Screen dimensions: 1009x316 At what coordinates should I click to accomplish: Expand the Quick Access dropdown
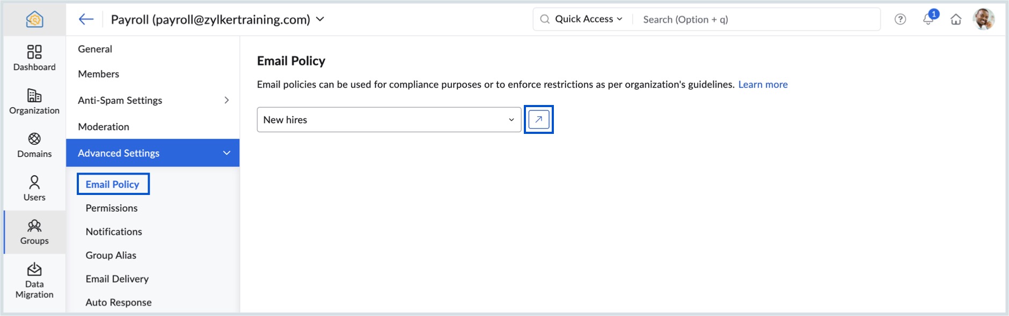[x=588, y=19]
